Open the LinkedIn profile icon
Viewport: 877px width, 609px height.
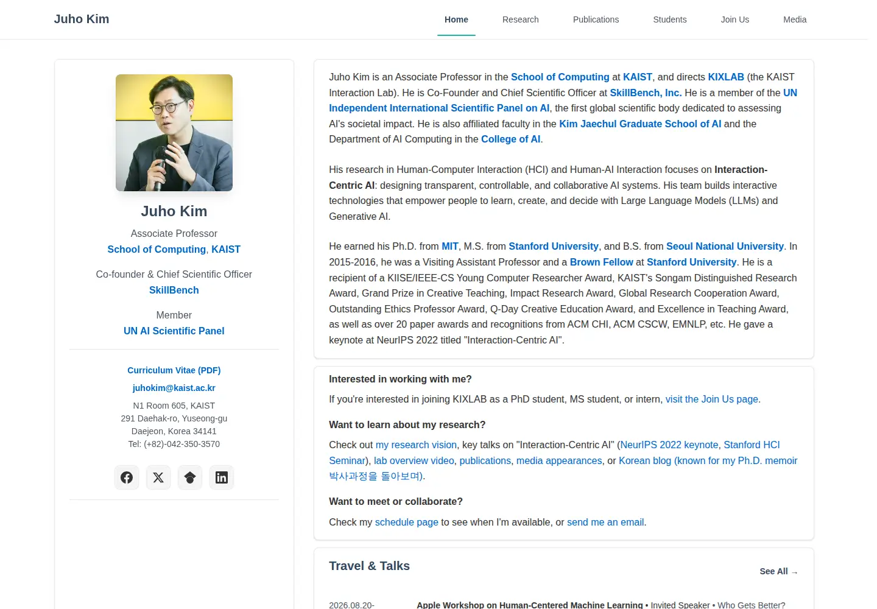tap(222, 477)
